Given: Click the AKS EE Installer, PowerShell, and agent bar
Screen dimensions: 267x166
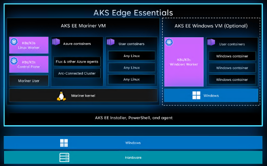Looking at the screenshot, I should point(134,118).
